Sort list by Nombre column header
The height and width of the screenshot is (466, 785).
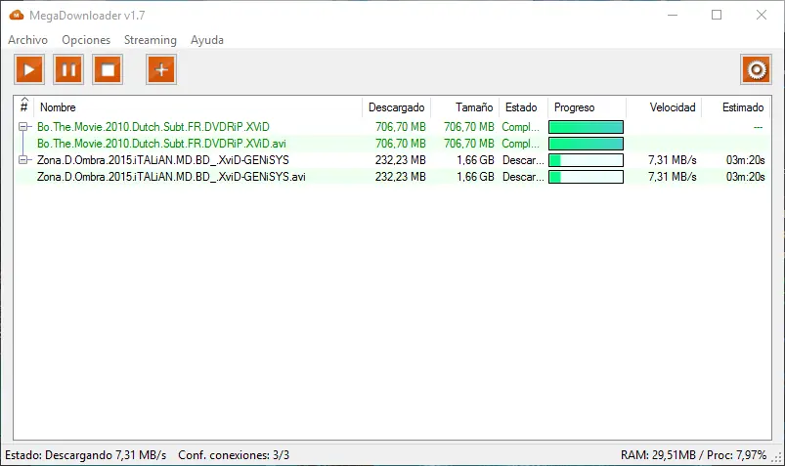197,107
